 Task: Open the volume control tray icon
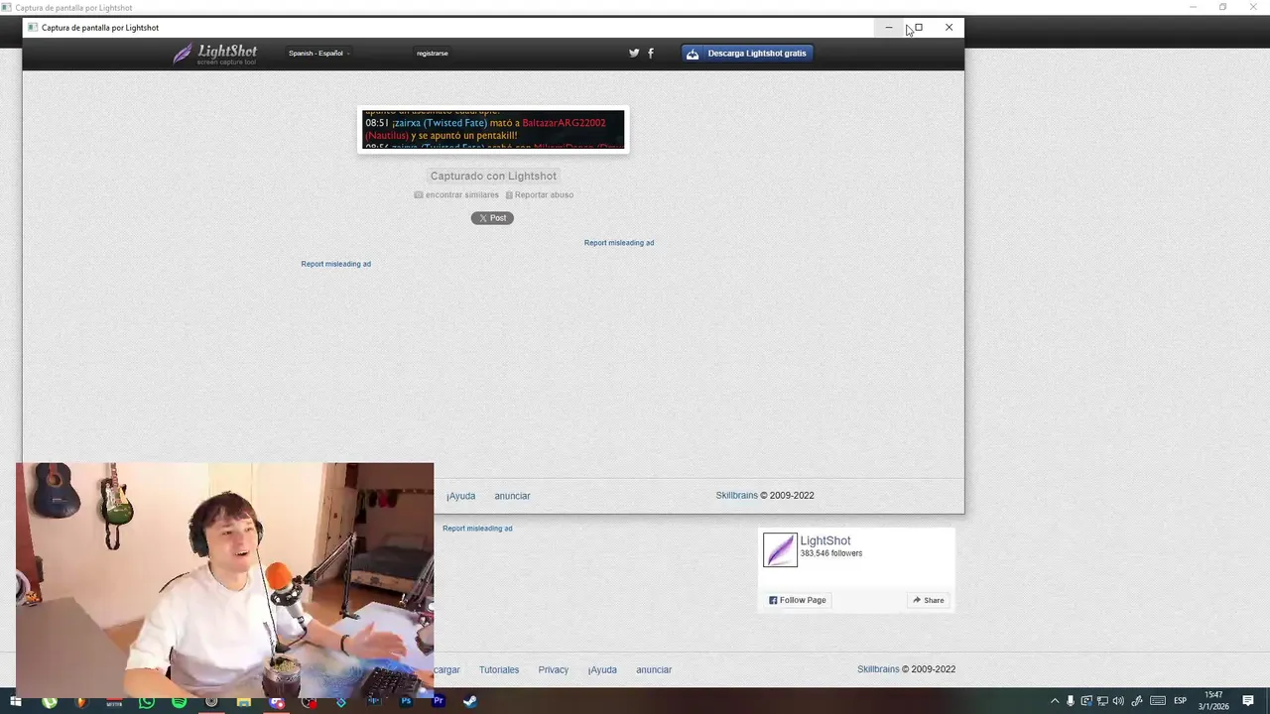pyautogui.click(x=1118, y=701)
